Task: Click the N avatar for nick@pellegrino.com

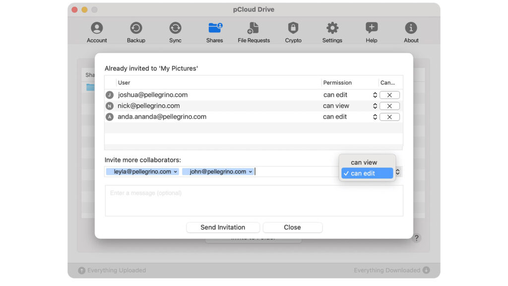Action: click(x=110, y=106)
